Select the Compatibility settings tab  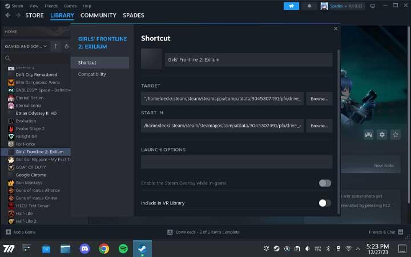point(99,74)
